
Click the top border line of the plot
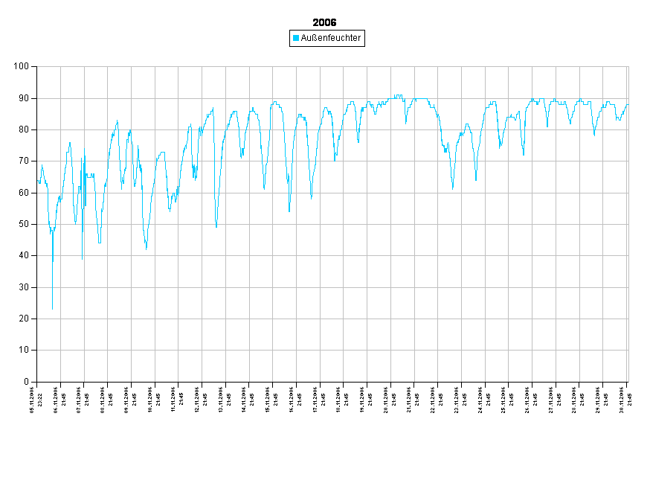[335, 66]
